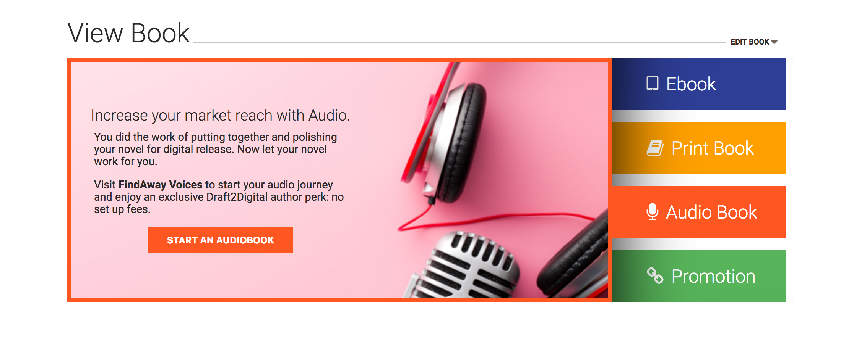Click the START AN AUDIOBOOK button
Image resolution: width=867 pixels, height=351 pixels.
coord(221,240)
